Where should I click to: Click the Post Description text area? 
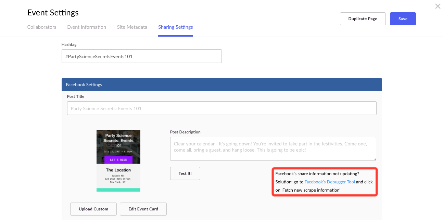pyautogui.click(x=273, y=149)
